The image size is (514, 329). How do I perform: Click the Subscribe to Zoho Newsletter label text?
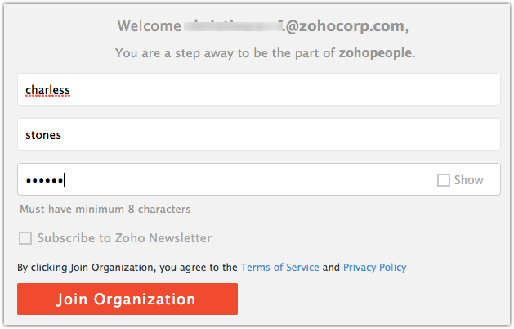(124, 238)
